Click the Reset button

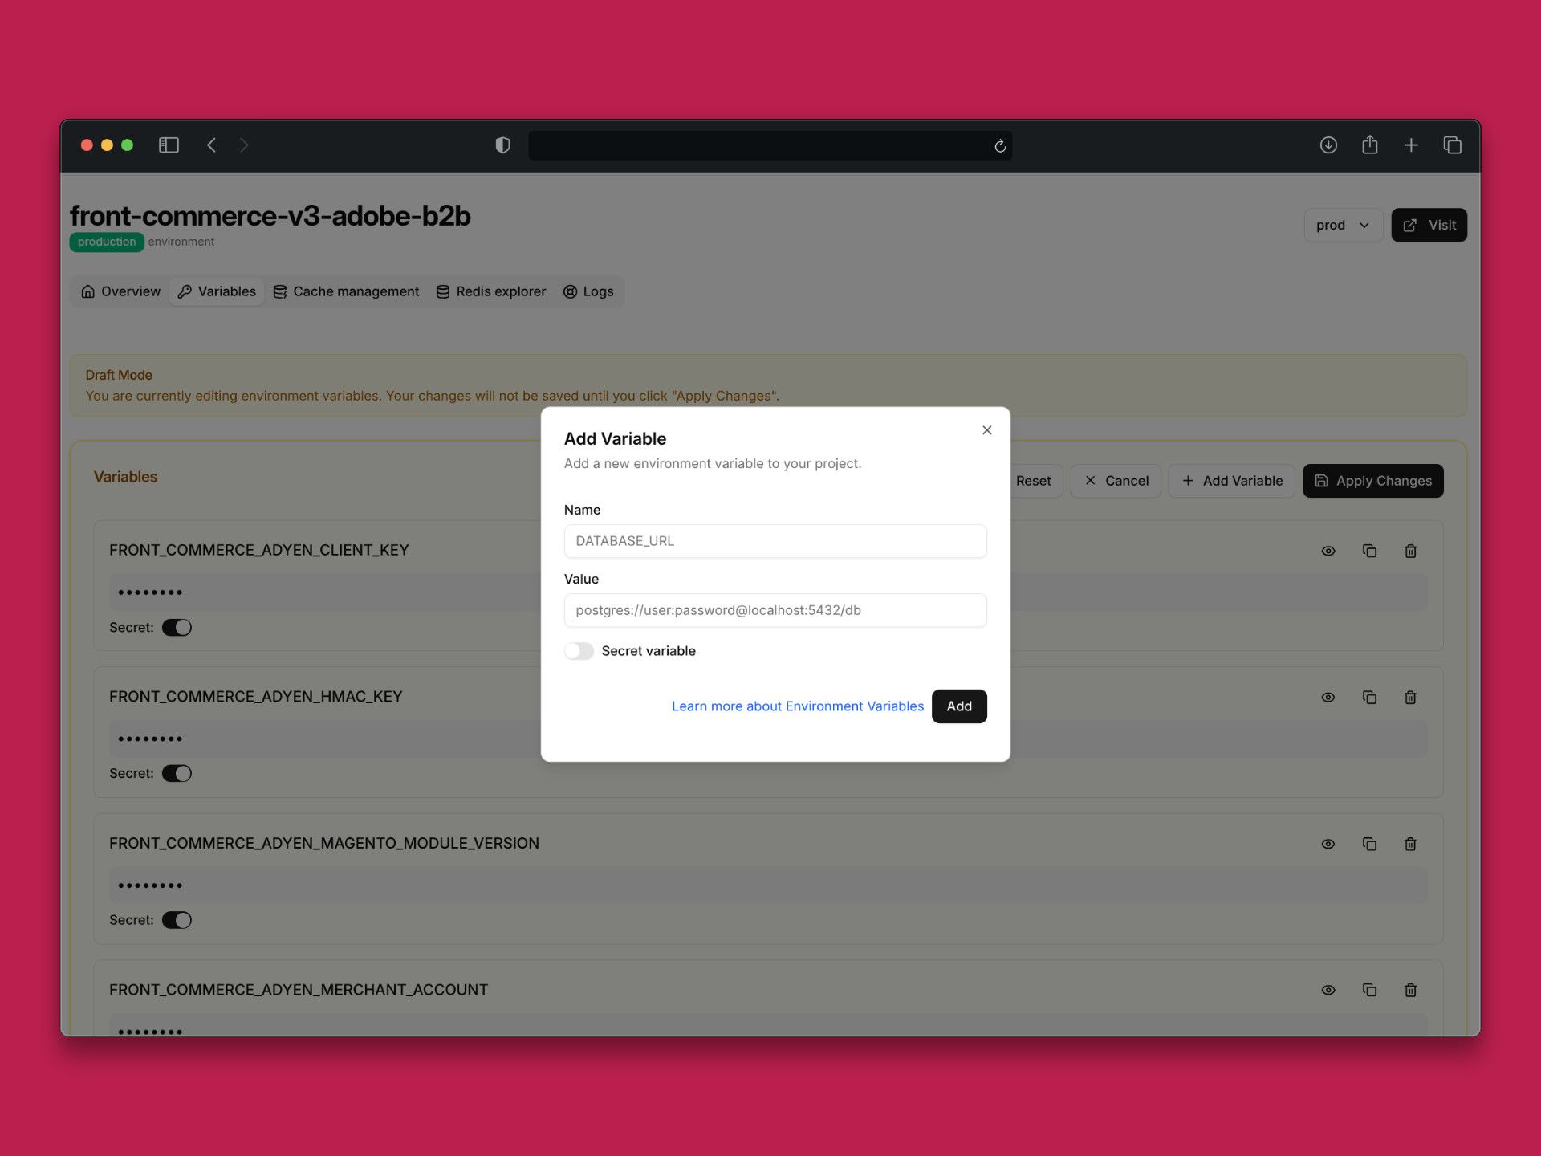[1034, 481]
